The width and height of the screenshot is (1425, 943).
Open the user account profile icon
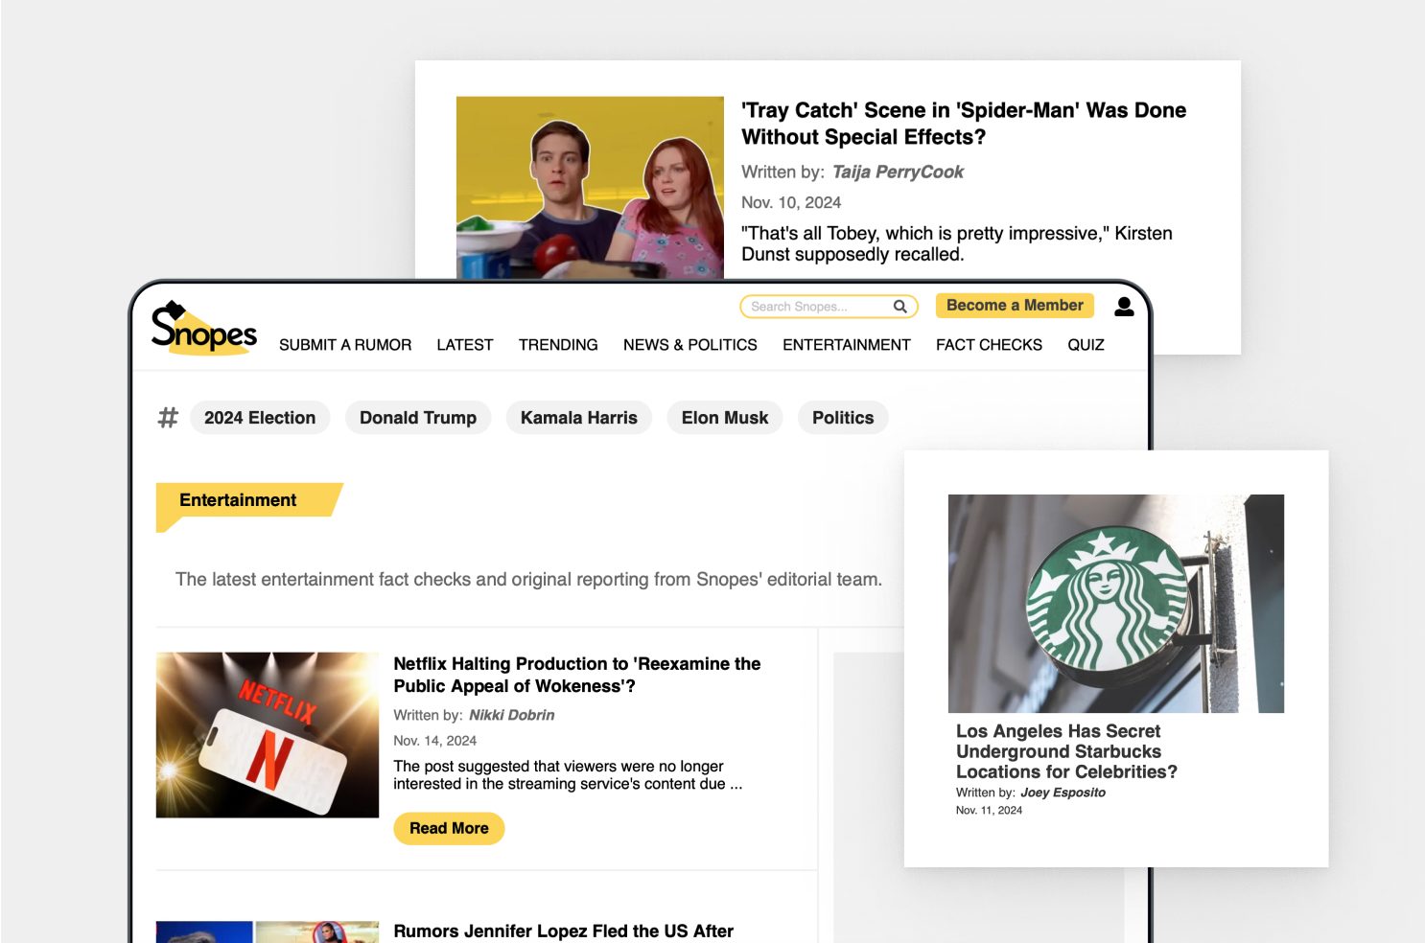(x=1124, y=307)
